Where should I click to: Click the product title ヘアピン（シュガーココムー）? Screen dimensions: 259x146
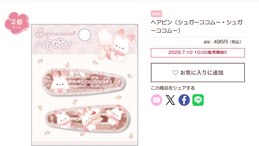tap(197, 26)
